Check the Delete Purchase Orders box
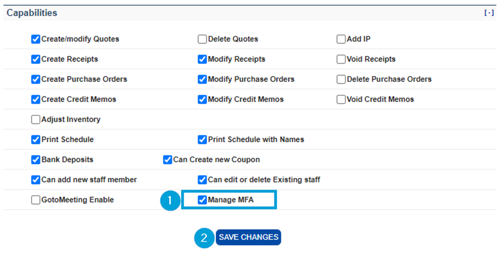 click(x=341, y=79)
